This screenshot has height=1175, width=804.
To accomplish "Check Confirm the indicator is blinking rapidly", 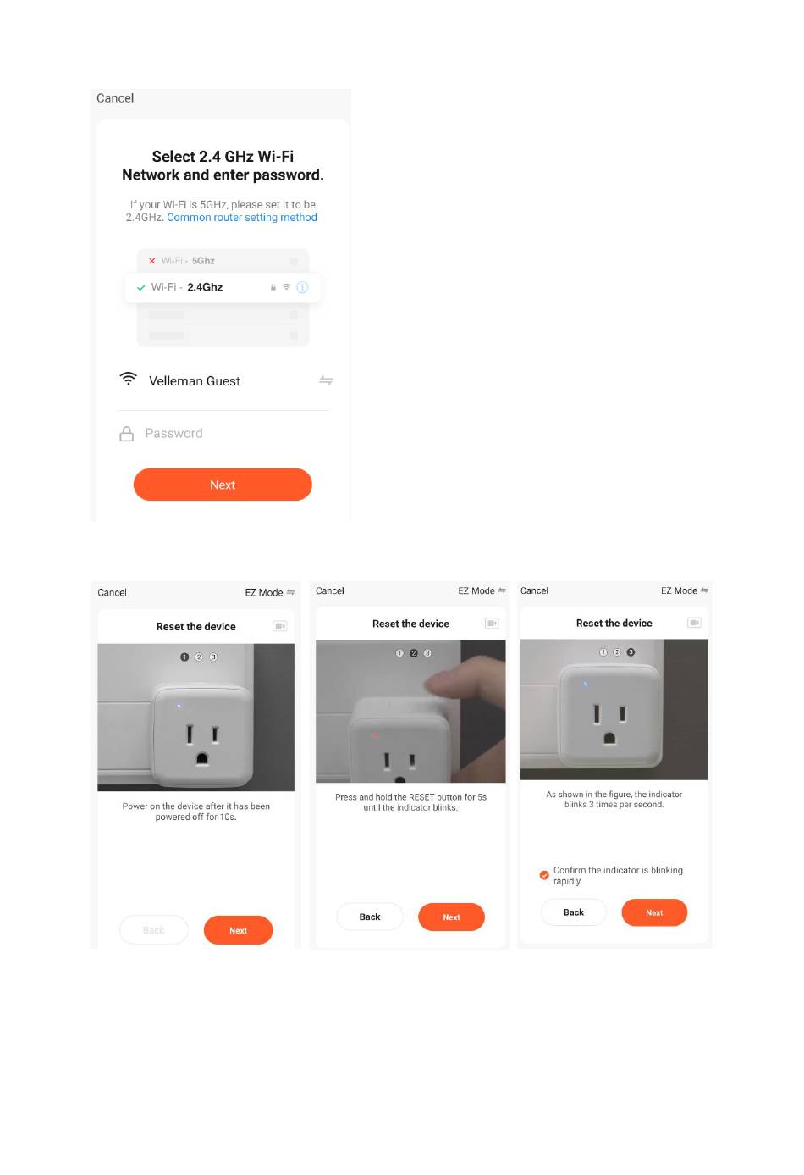I will pos(544,875).
